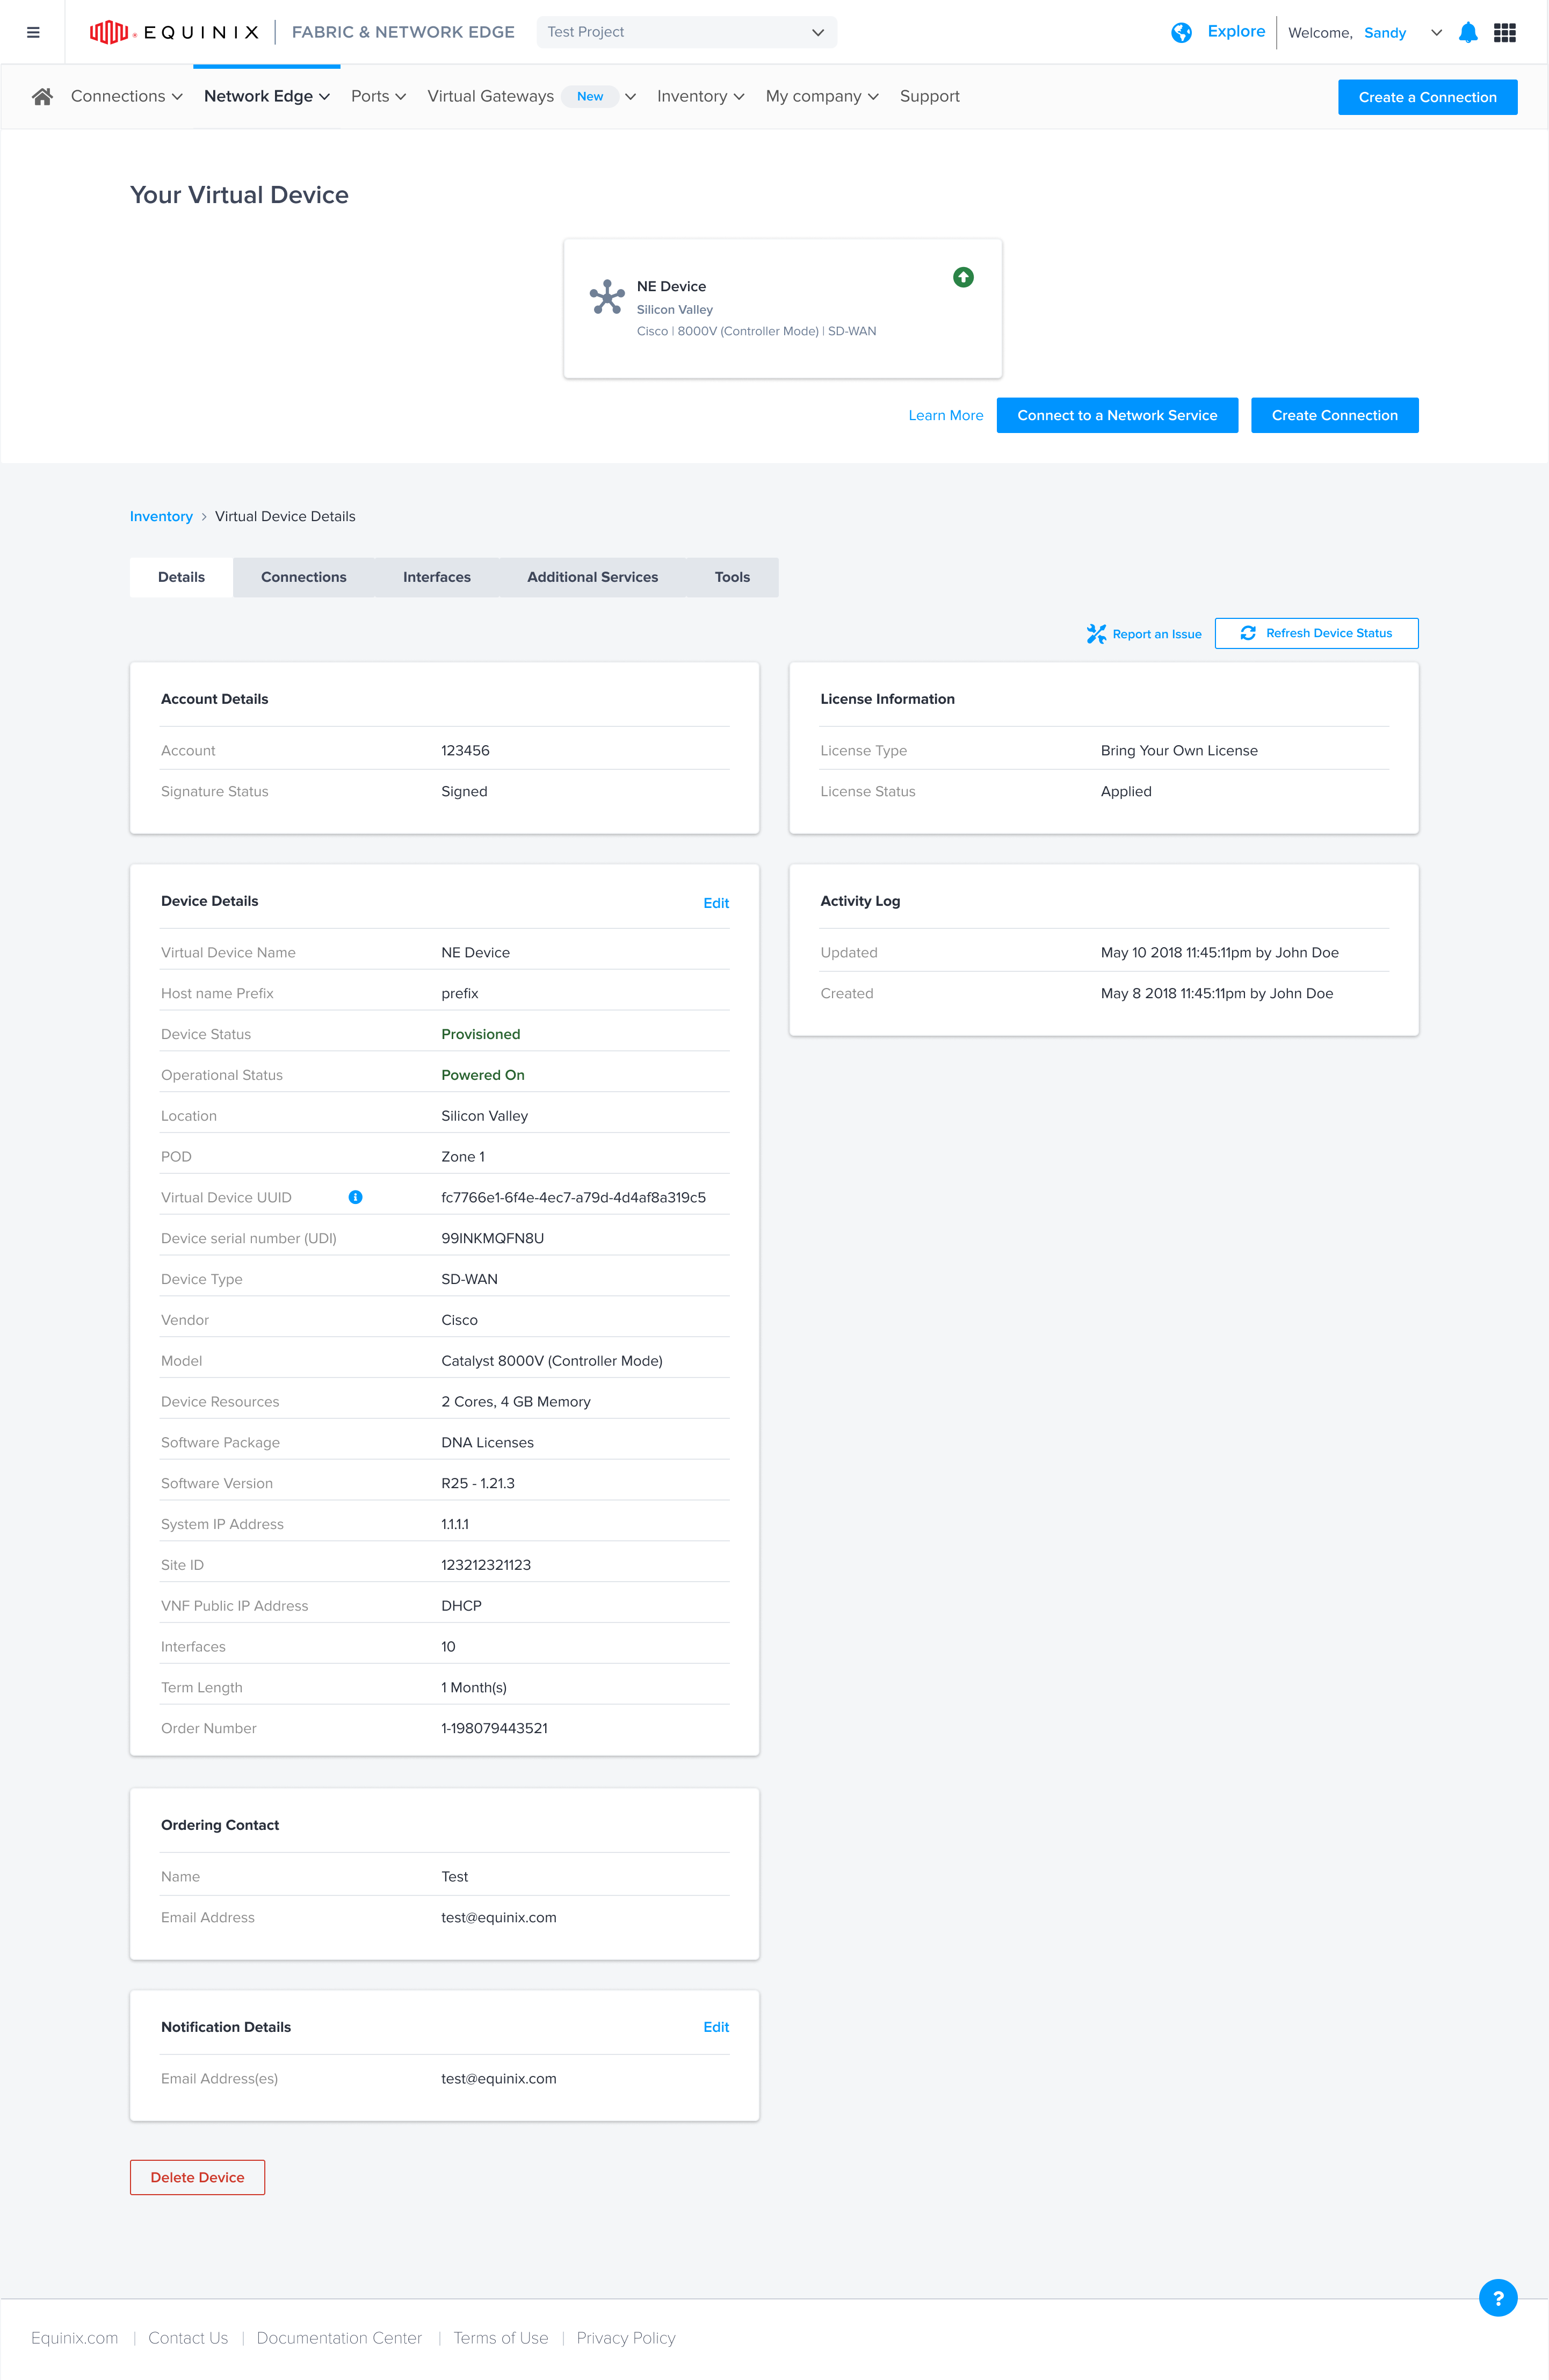Open the Test Project selector dropdown
Image resolution: width=1549 pixels, height=2380 pixels.
687,32
